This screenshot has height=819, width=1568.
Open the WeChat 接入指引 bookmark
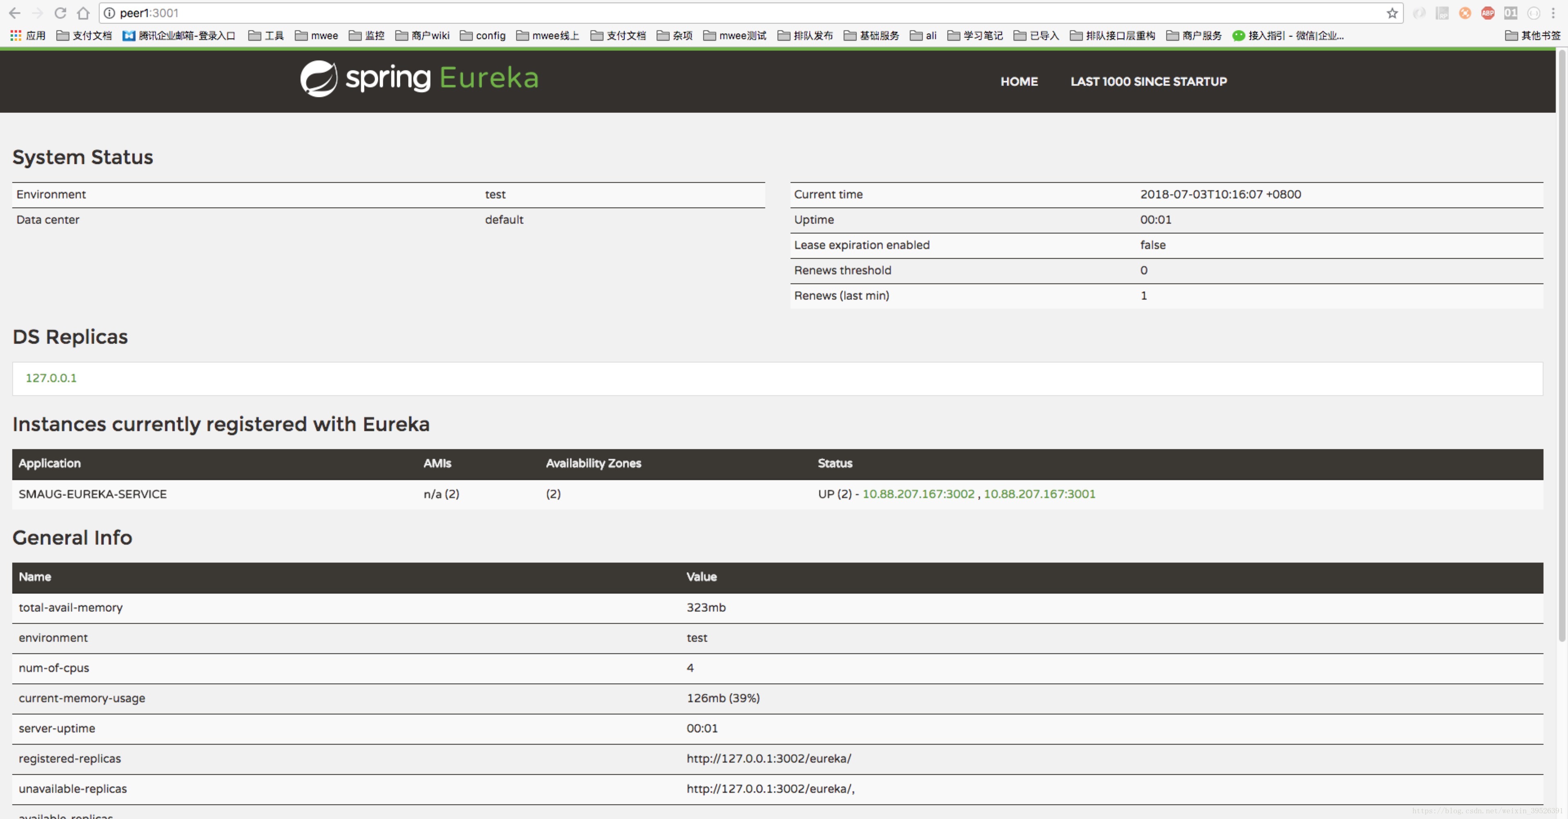point(1288,35)
